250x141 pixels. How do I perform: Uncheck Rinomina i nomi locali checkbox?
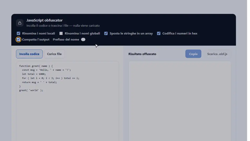[18, 33]
